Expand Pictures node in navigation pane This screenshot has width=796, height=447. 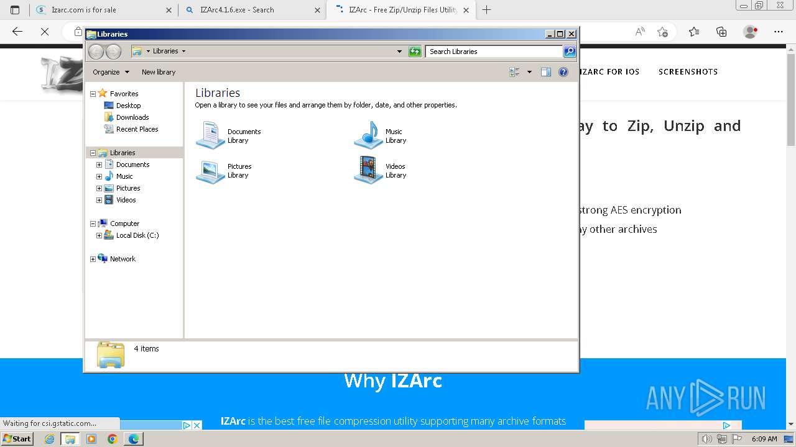click(99, 188)
